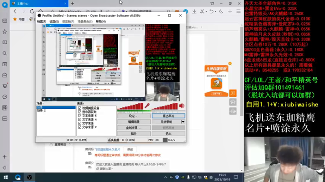Open OBS from the Windows taskbar
The height and width of the screenshot is (182, 325).
(x=29, y=177)
